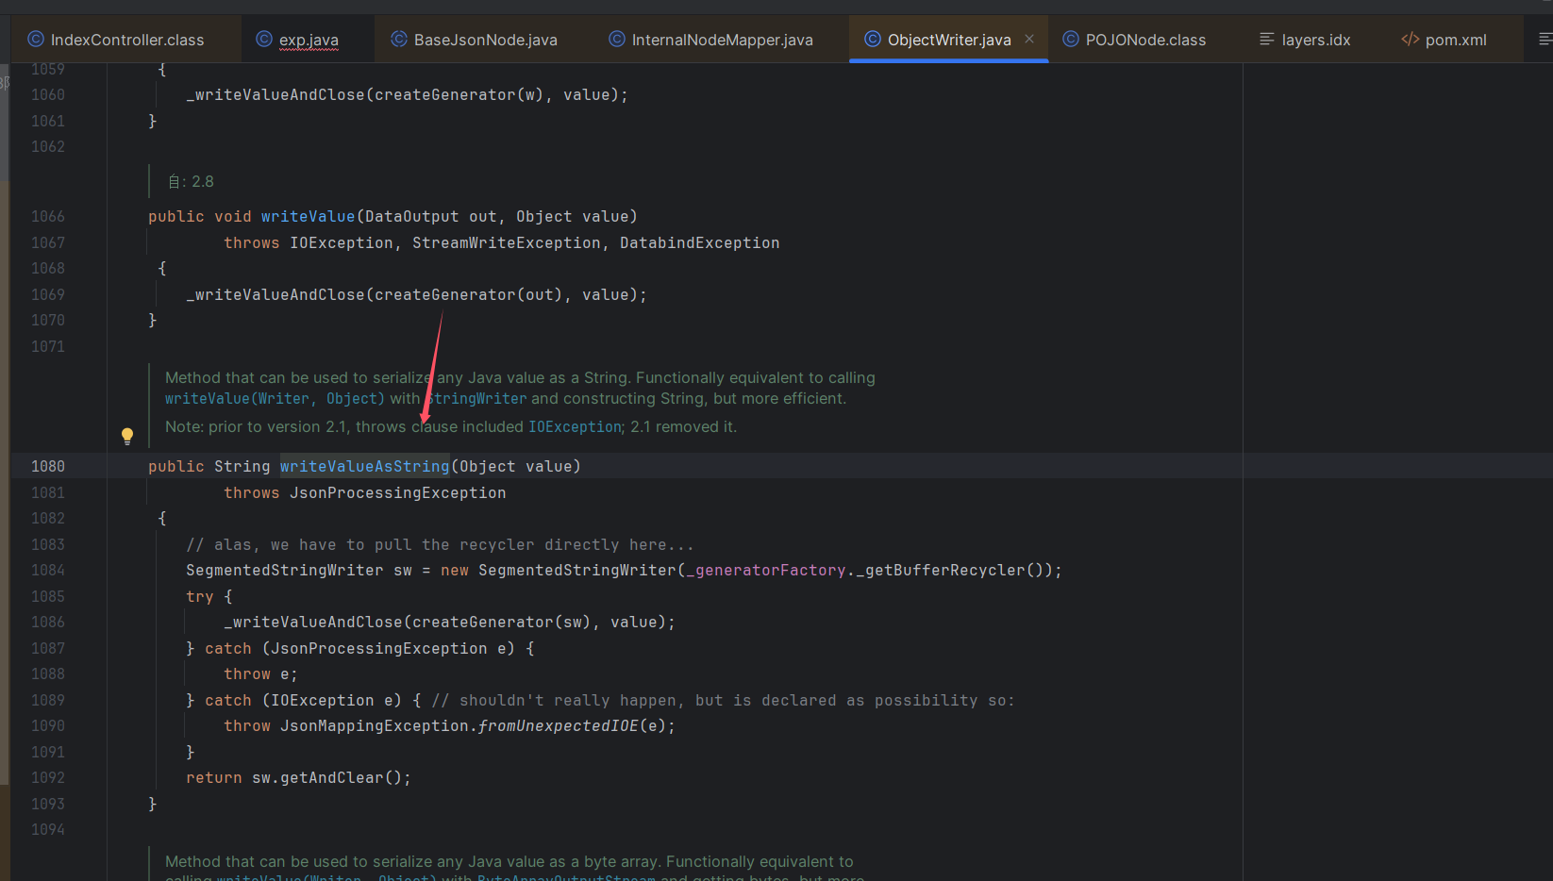The height and width of the screenshot is (881, 1553).
Task: Click fromUnexpectedIOE method call
Action: point(559,725)
